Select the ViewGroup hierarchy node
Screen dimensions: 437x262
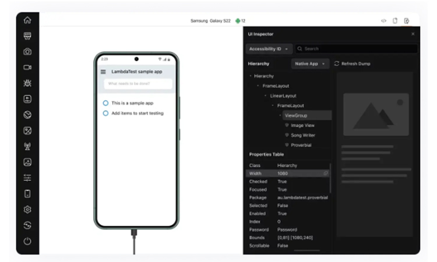(295, 115)
